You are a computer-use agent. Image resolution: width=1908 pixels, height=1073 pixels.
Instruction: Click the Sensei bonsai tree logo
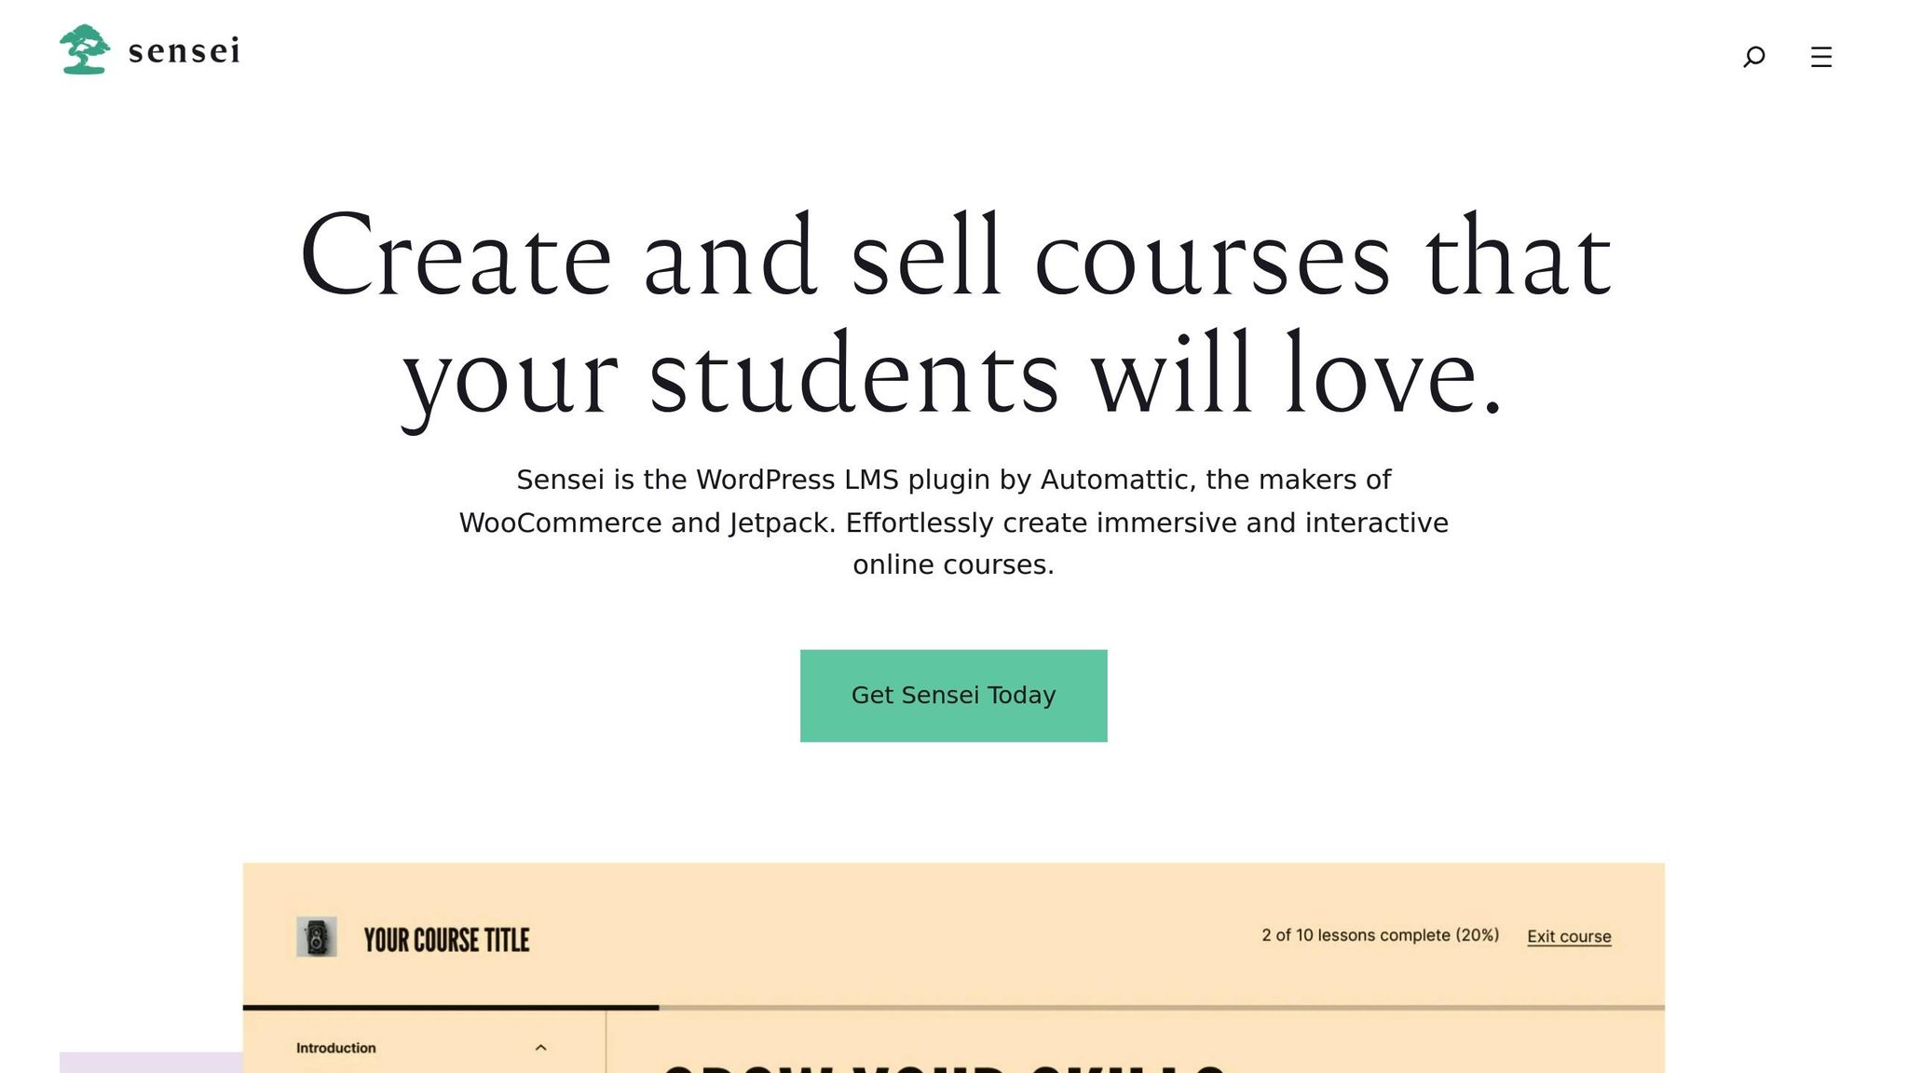85,49
